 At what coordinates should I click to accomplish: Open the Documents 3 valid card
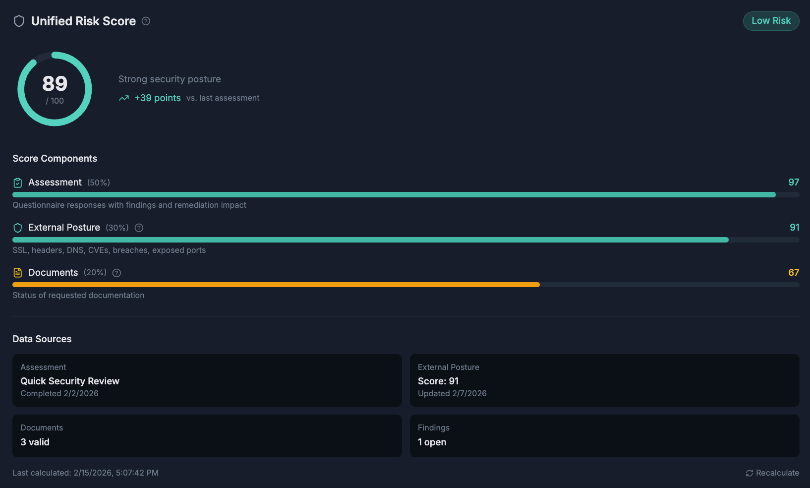pyautogui.click(x=207, y=435)
